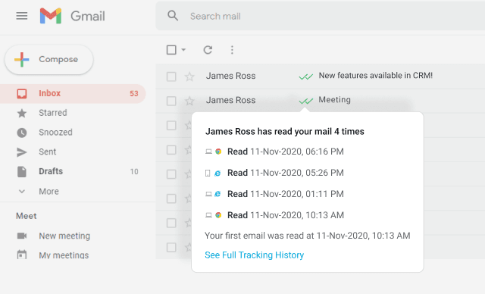Open the Inbox folder

point(73,93)
